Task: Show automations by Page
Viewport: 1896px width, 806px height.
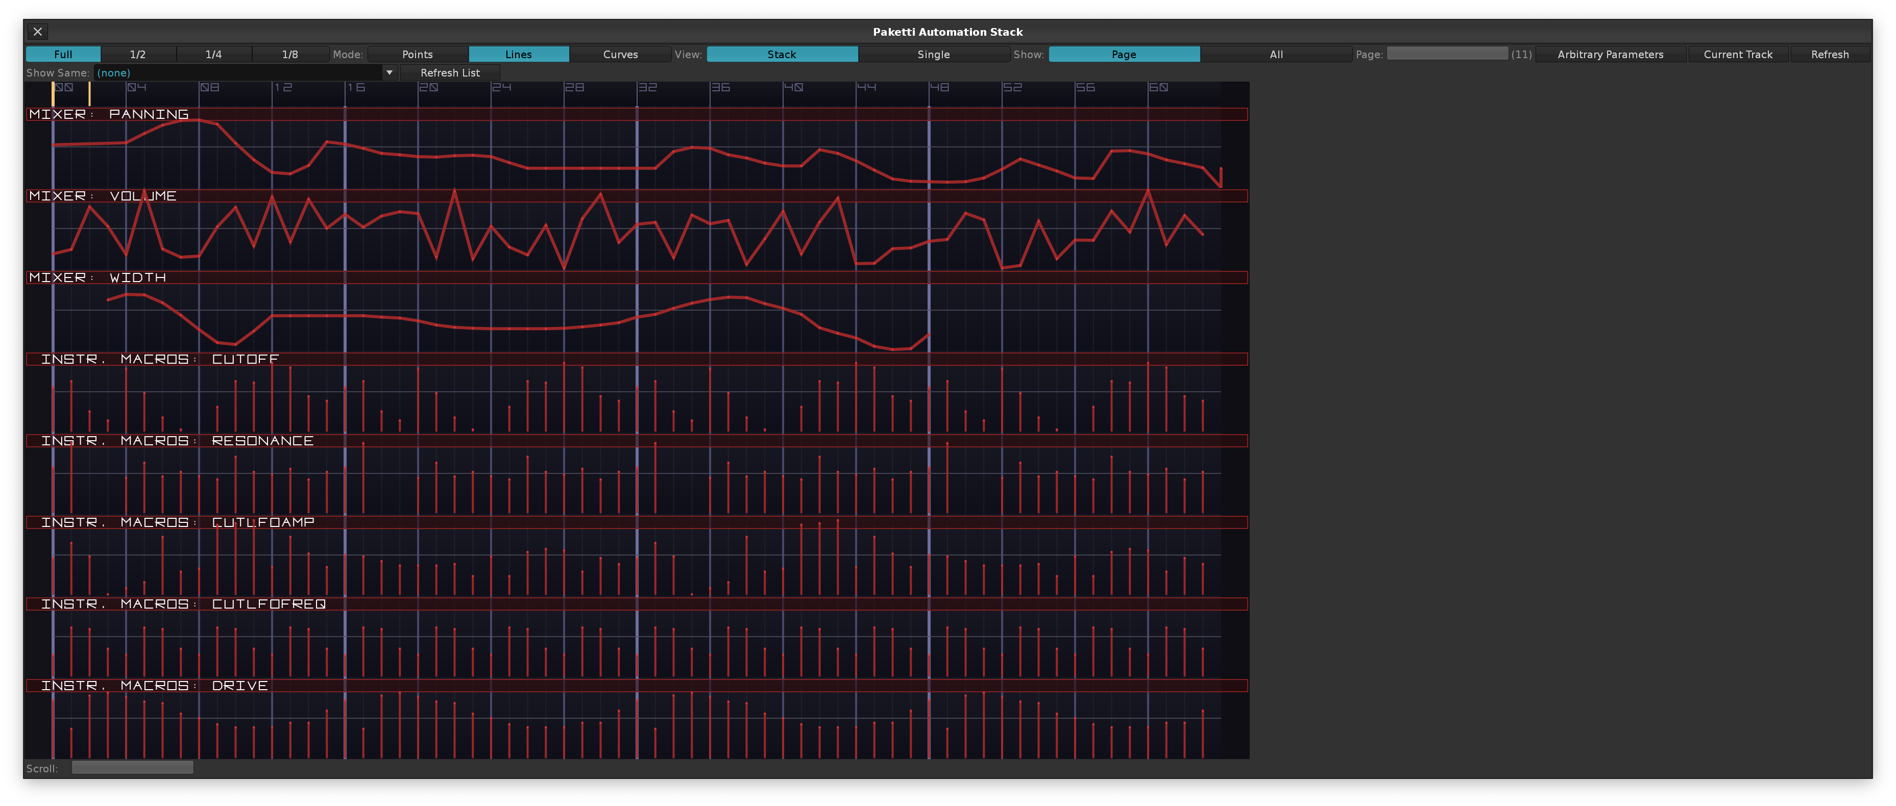Action: (x=1123, y=55)
